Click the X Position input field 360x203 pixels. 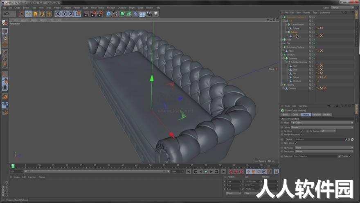tap(234, 182)
